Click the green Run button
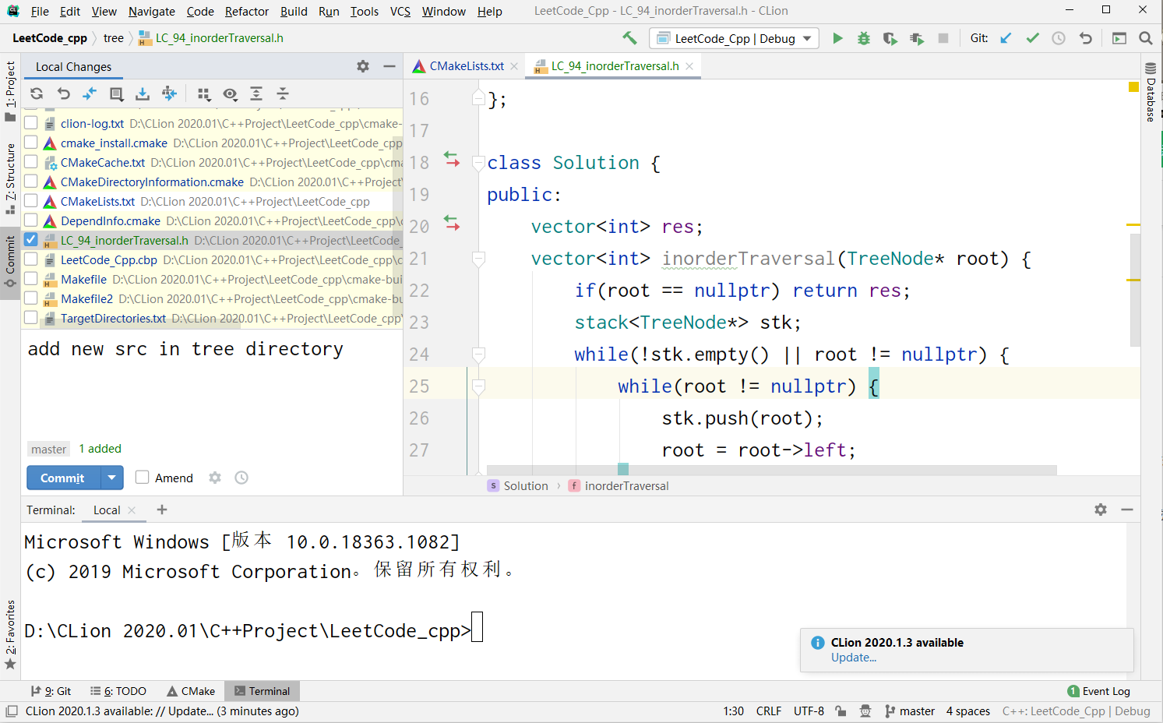Viewport: 1163px width, 723px height. [x=837, y=38]
